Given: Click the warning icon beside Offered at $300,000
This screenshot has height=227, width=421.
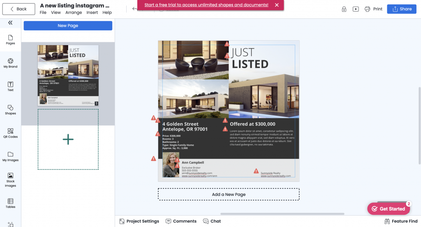Looking at the screenshot, I should pyautogui.click(x=225, y=121).
